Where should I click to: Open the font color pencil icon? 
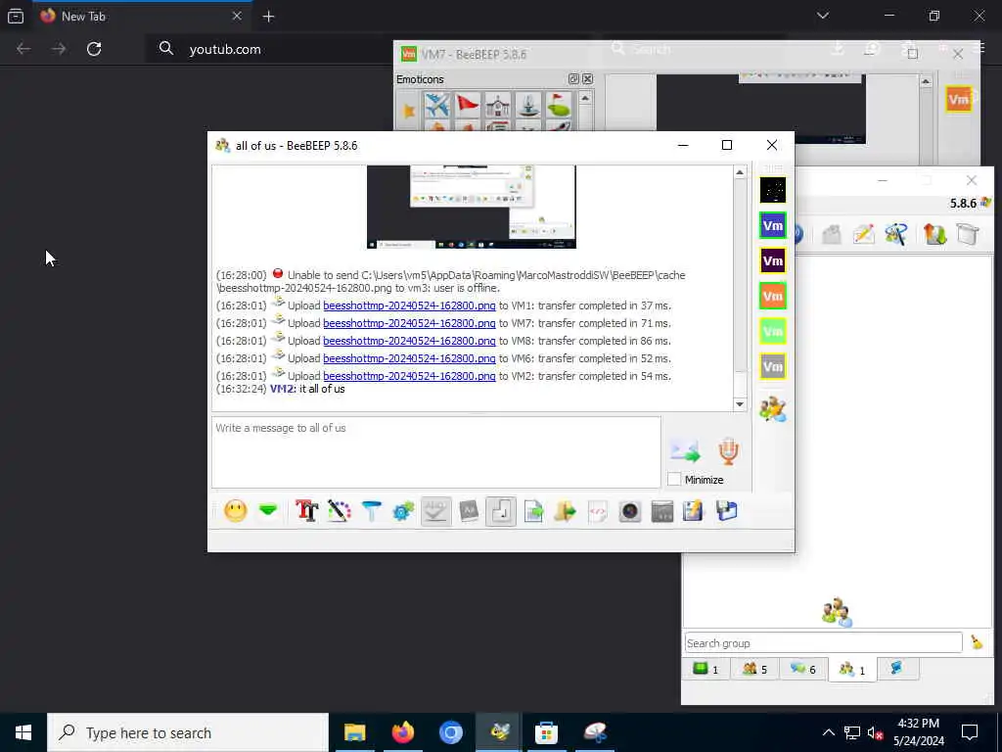pyautogui.click(x=339, y=511)
